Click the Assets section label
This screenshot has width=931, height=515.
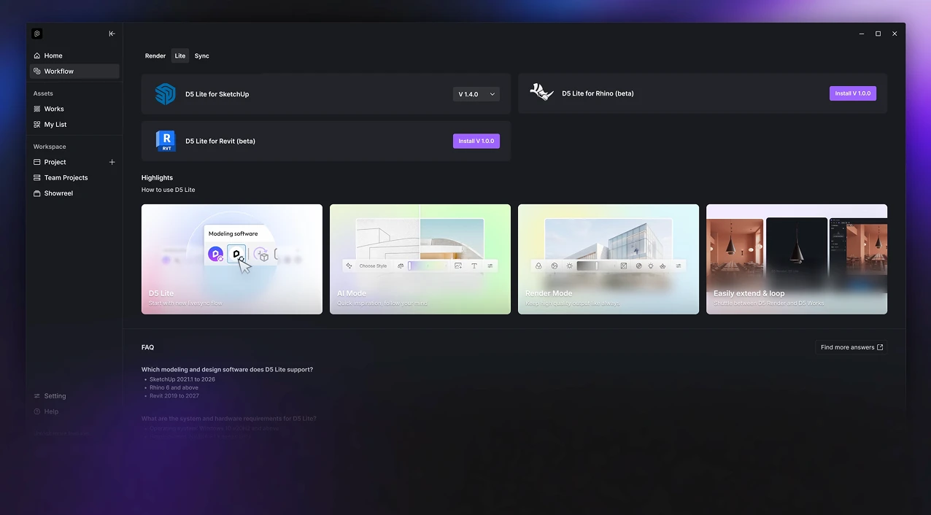pos(43,93)
